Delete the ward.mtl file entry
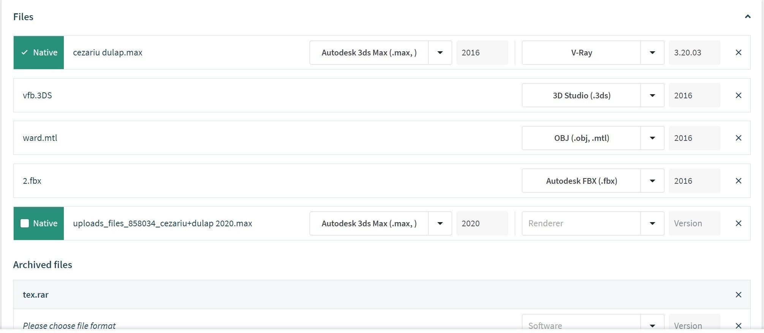The image size is (764, 333). pyautogui.click(x=738, y=138)
